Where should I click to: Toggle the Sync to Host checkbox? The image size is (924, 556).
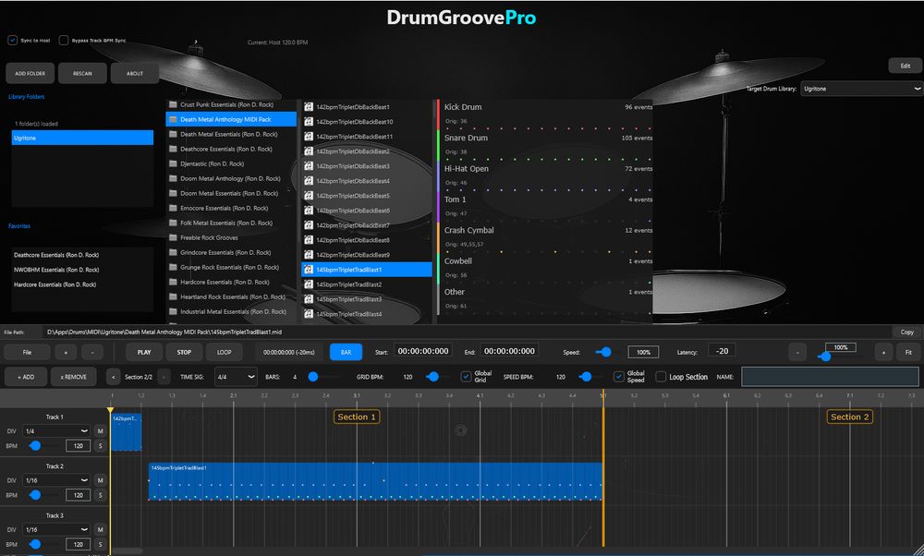tap(13, 41)
